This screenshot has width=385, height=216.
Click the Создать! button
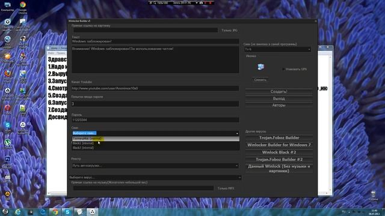279,92
